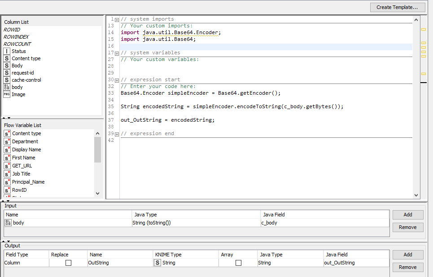Click Remove button in the Output section
Screen dimensions: 433x277
point(407,267)
